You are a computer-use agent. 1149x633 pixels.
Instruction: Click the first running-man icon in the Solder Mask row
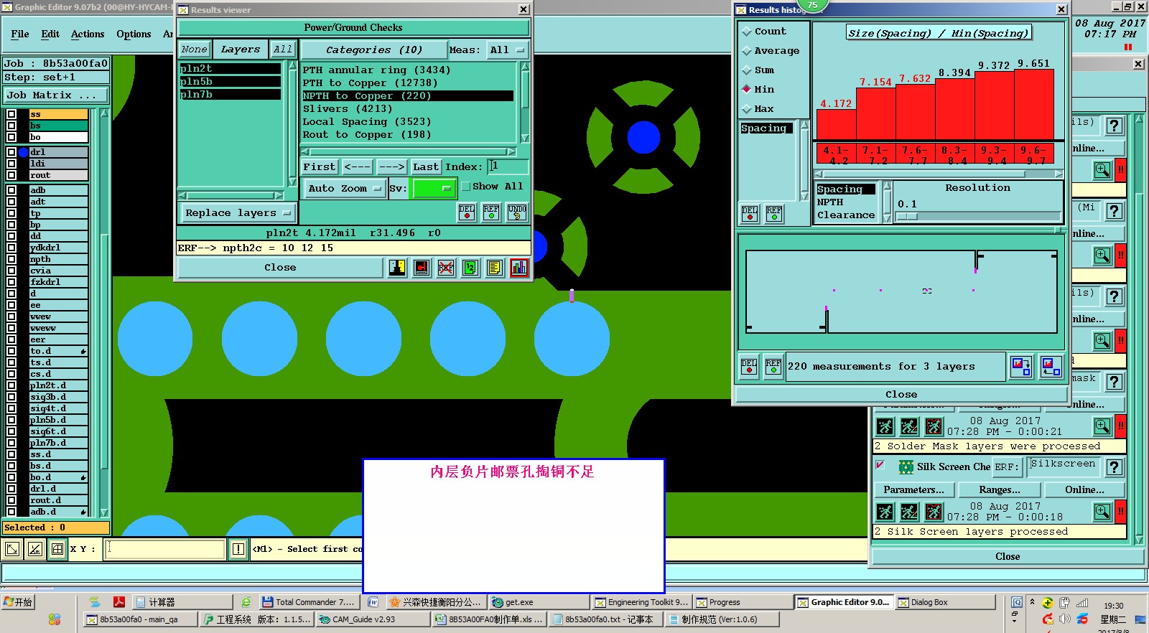point(885,427)
